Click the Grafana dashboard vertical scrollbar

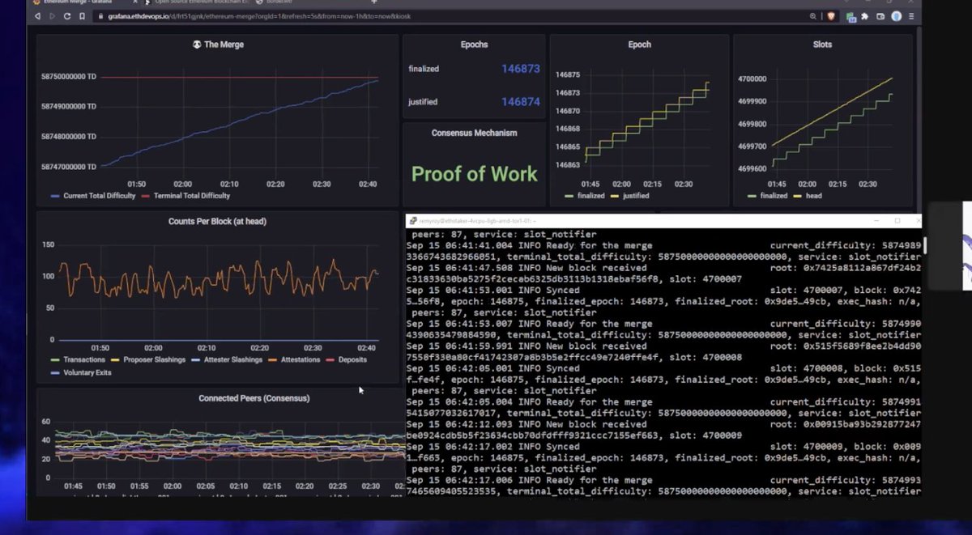(x=918, y=121)
